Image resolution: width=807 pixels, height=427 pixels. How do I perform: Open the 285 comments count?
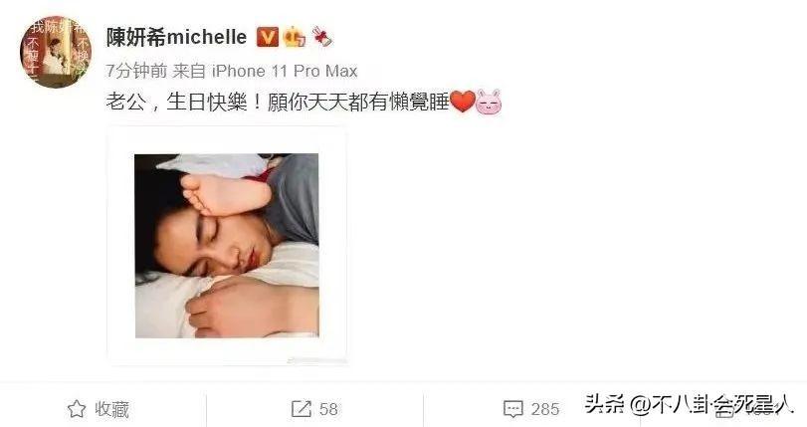545,409
